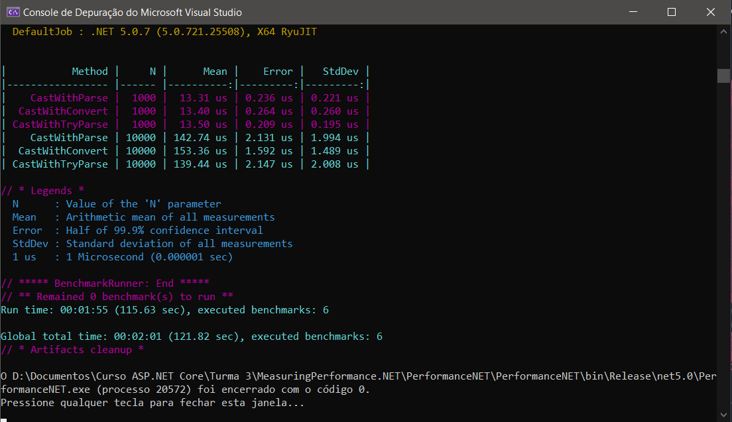Viewport: 732px width, 422px height.
Task: Click the error value '1.592 us'
Action: 269,150
